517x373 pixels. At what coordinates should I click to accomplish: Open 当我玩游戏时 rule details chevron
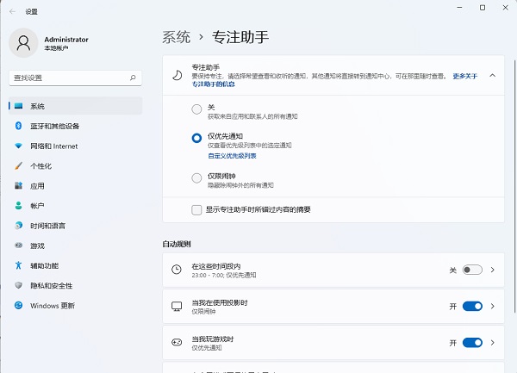493,342
